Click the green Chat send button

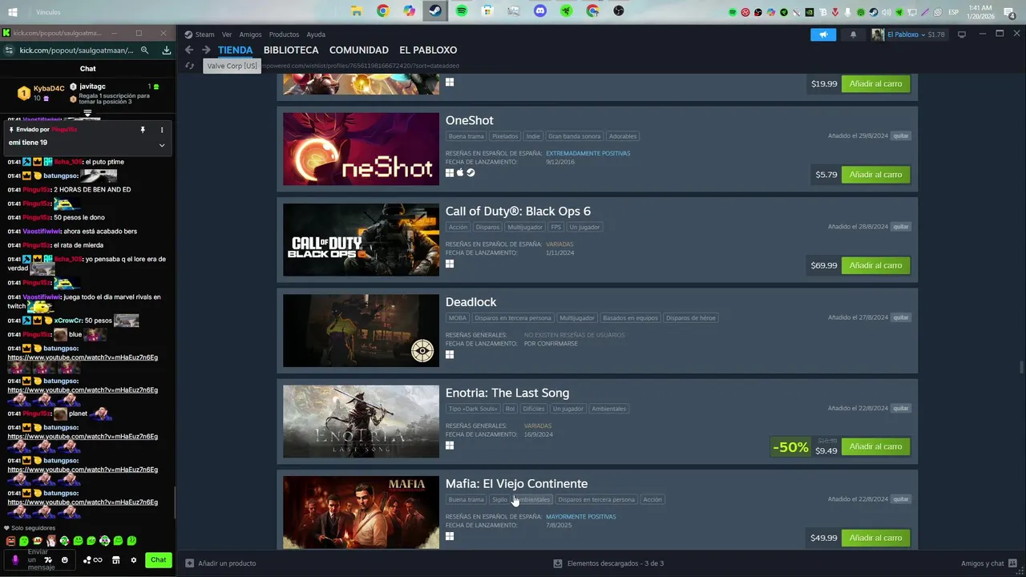tap(159, 560)
